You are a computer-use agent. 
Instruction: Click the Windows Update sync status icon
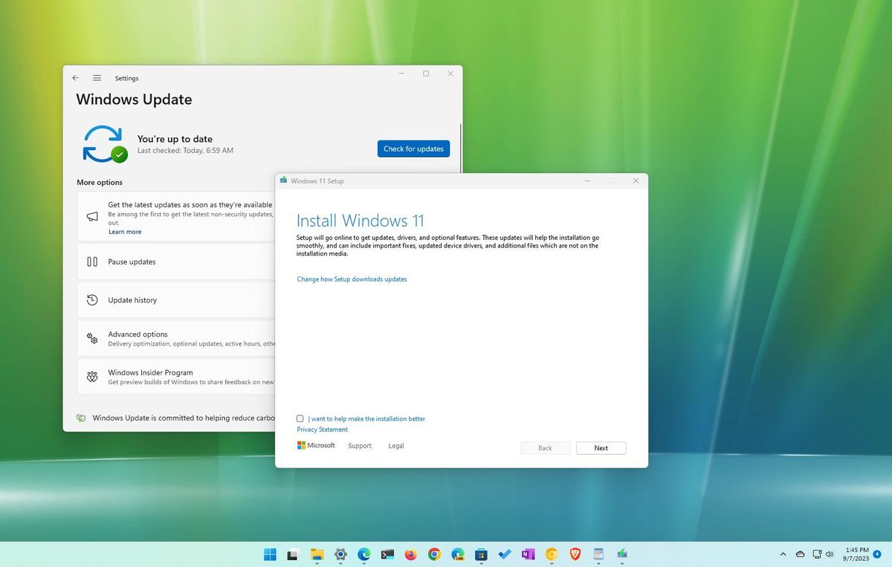(105, 144)
